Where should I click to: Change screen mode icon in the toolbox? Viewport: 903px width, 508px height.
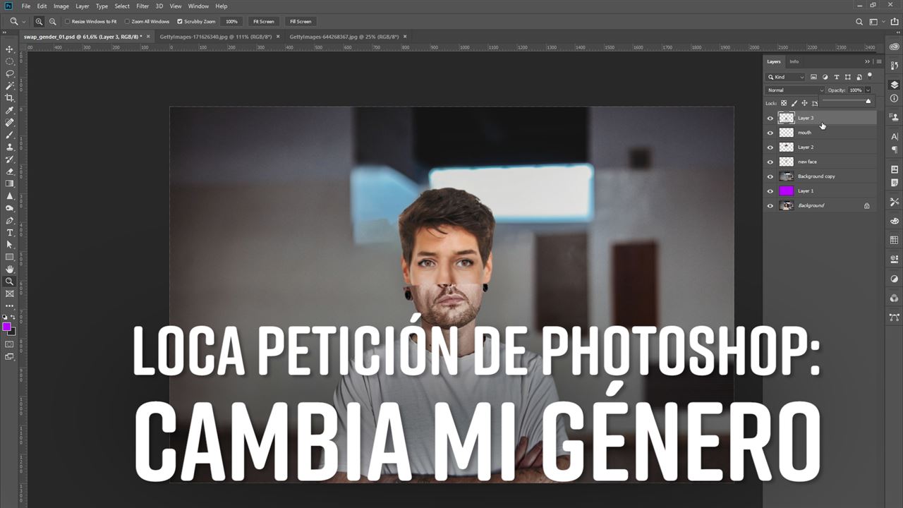(x=10, y=357)
